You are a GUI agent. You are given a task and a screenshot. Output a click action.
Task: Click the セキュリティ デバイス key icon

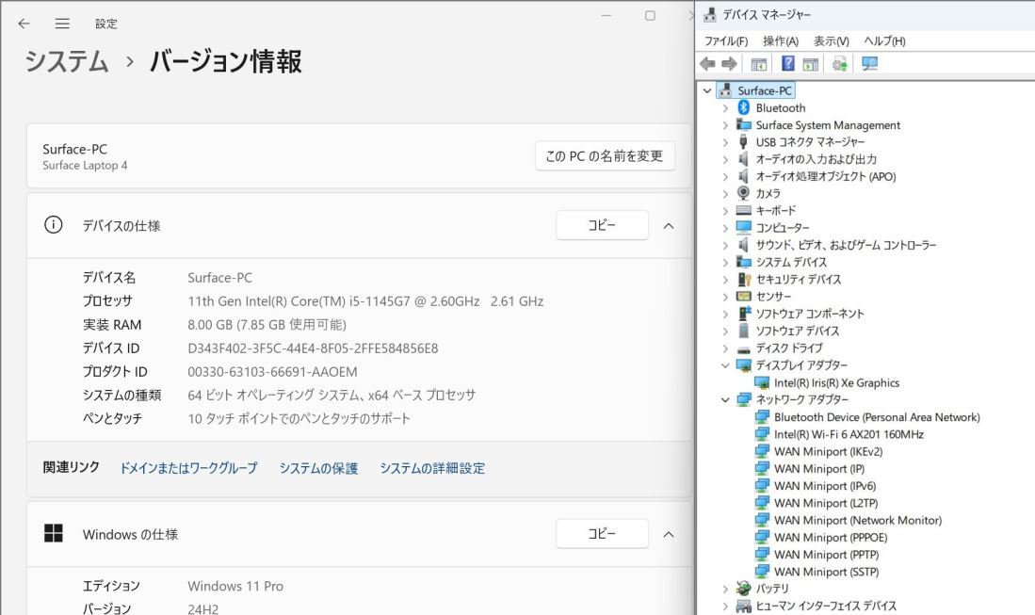coord(744,279)
